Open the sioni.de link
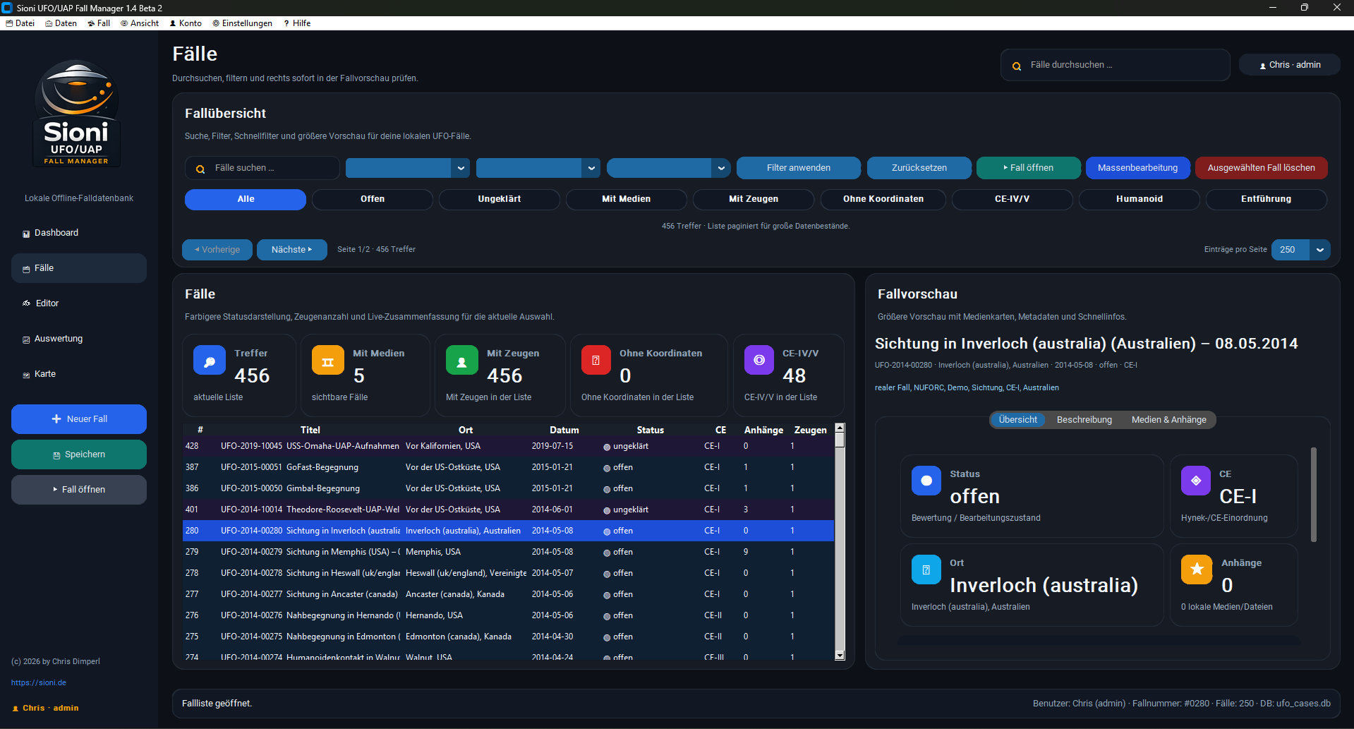Viewport: 1354px width, 729px height. pos(39,682)
